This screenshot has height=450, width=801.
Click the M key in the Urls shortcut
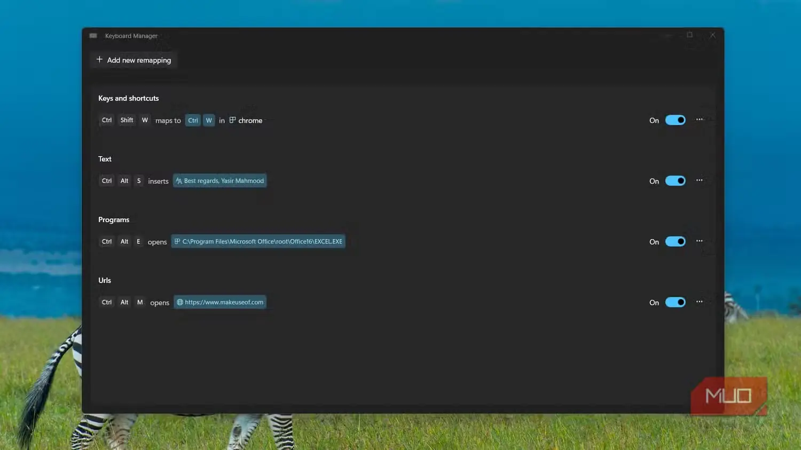tap(140, 302)
